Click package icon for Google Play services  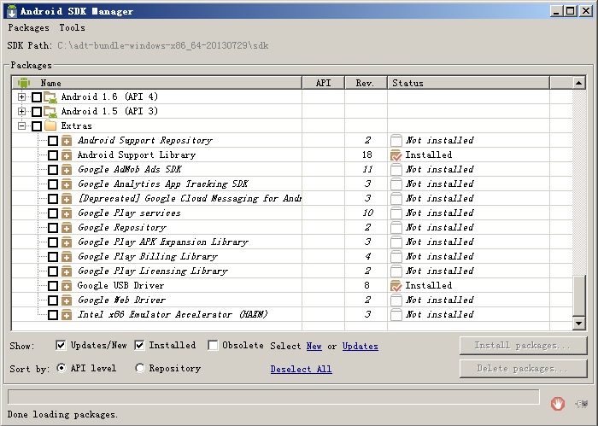pos(67,213)
